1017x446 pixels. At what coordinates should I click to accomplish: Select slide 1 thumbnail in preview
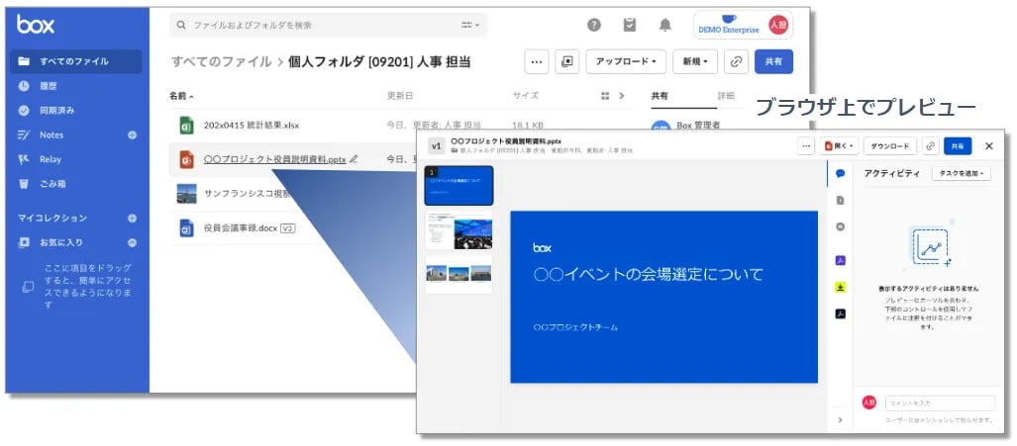[x=459, y=186]
